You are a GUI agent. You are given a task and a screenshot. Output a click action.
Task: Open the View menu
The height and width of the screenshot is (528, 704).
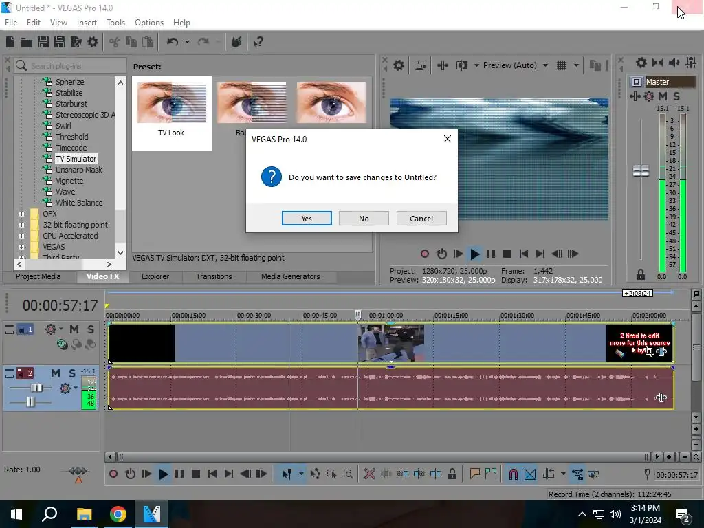[58, 23]
